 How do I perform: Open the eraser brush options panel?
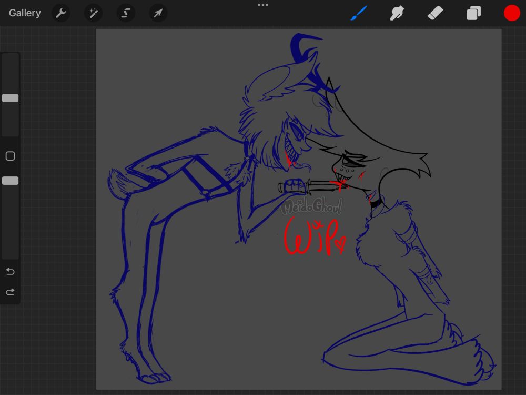435,13
